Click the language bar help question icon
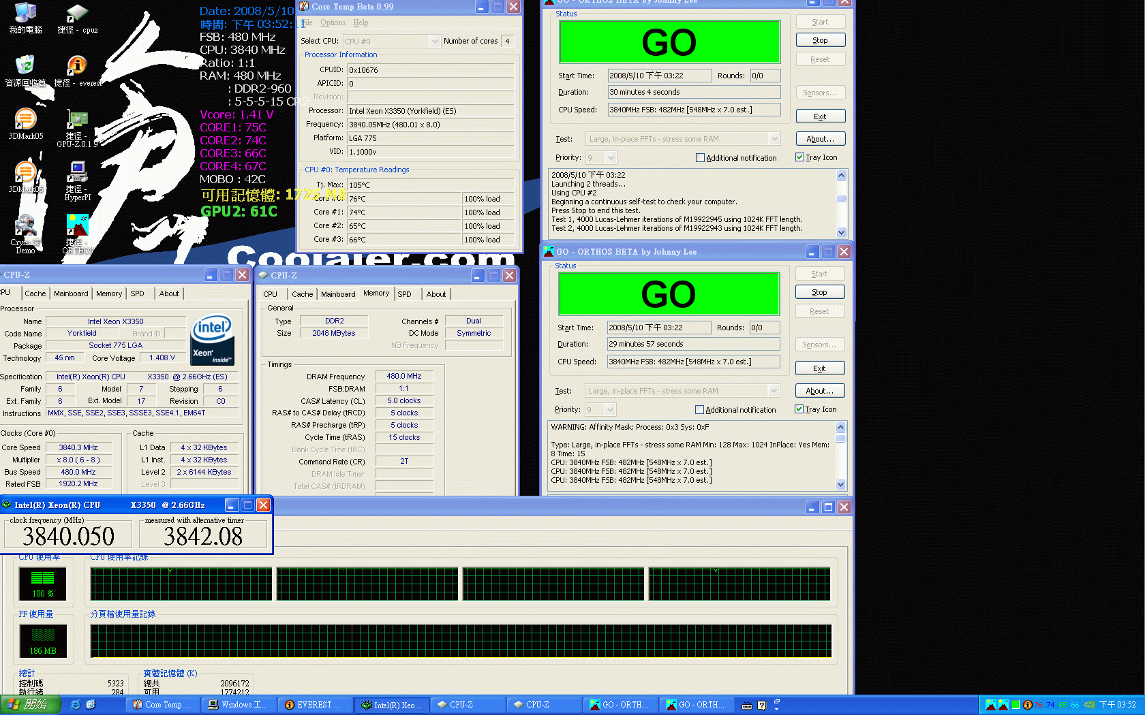 click(x=762, y=705)
